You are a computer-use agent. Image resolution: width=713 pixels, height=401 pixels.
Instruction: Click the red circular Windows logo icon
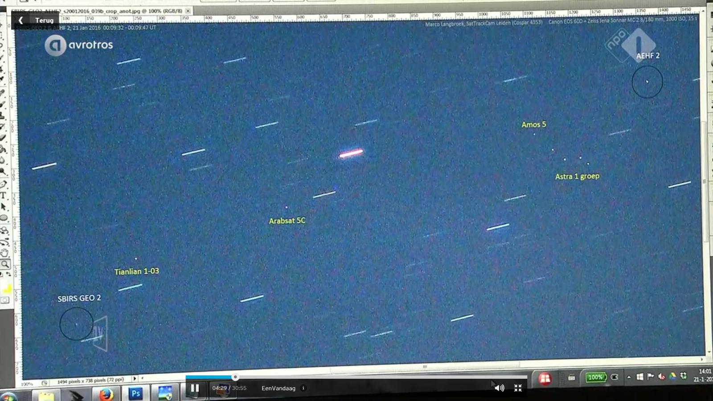pos(545,379)
